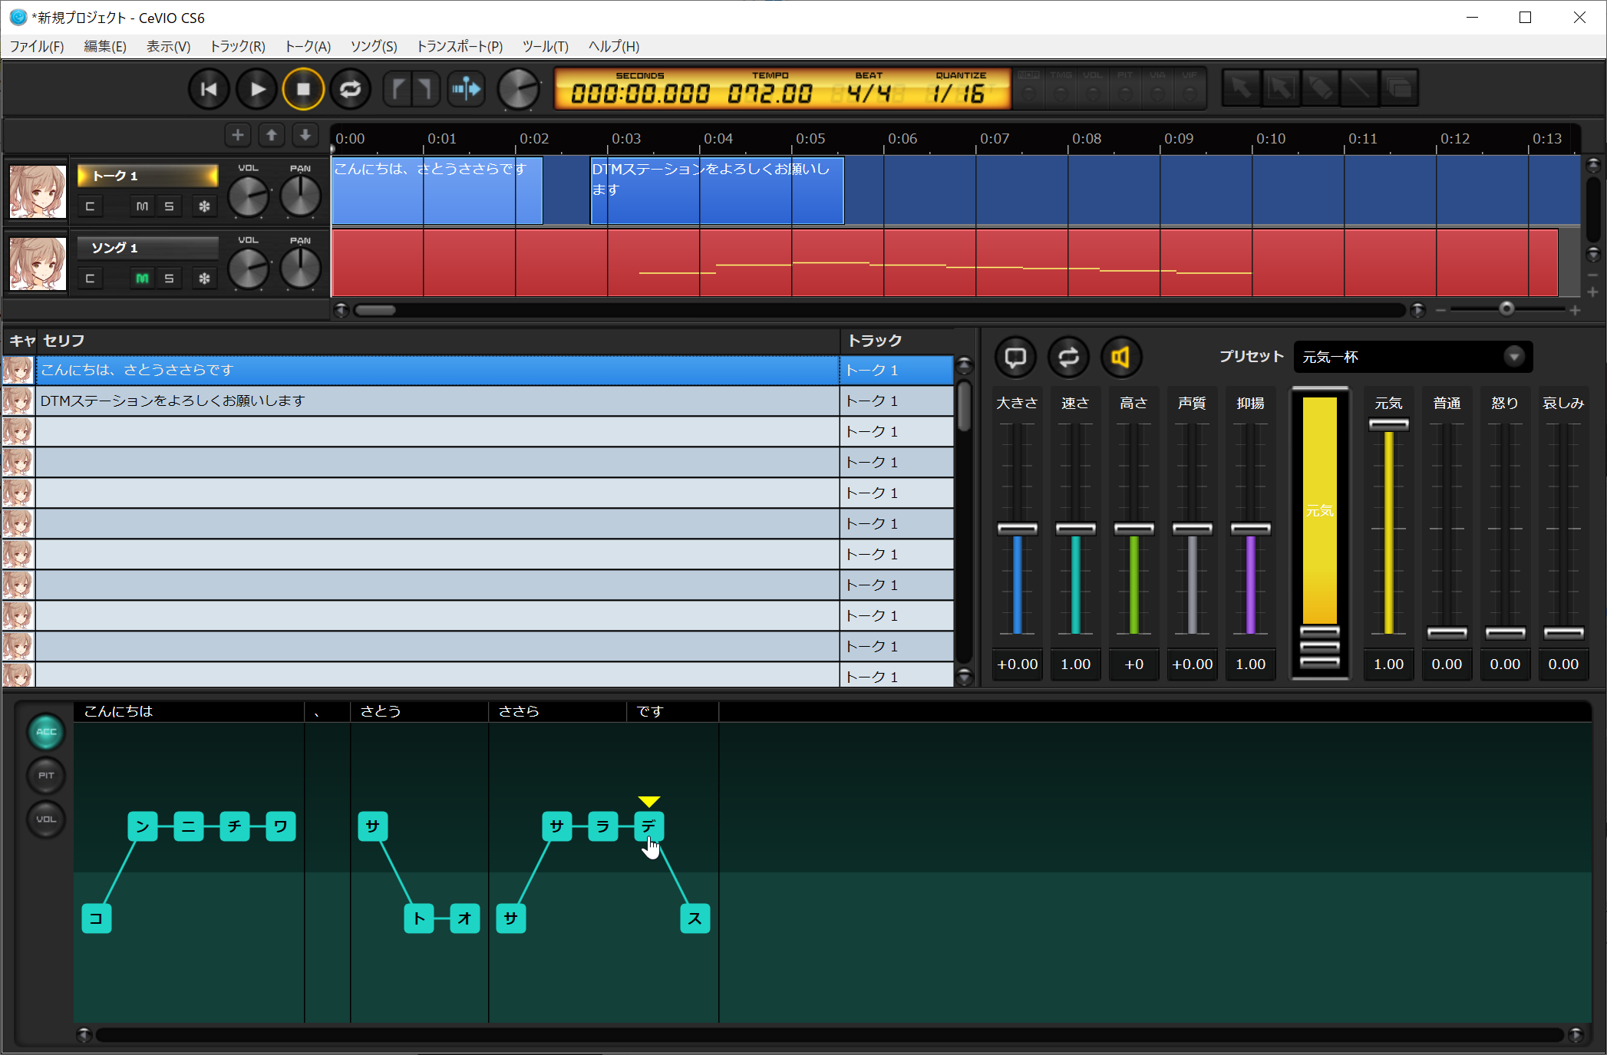Click the C button on ソング 1
This screenshot has height=1055, width=1607.
click(x=91, y=279)
